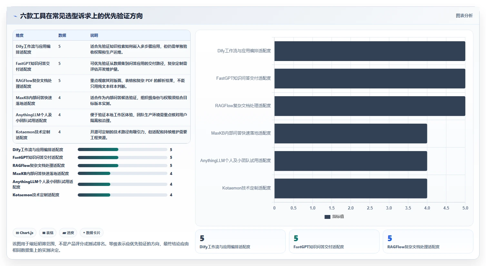Open the FastGPT知识问答交付适配度 stat card
The image size is (486, 266).
click(x=334, y=241)
